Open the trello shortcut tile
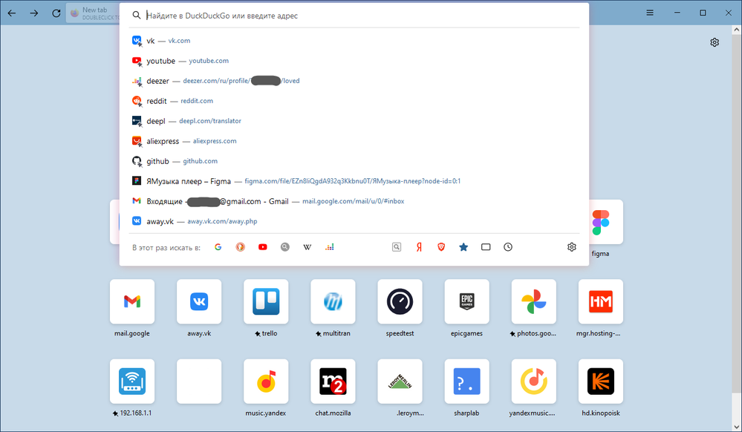 tap(266, 301)
